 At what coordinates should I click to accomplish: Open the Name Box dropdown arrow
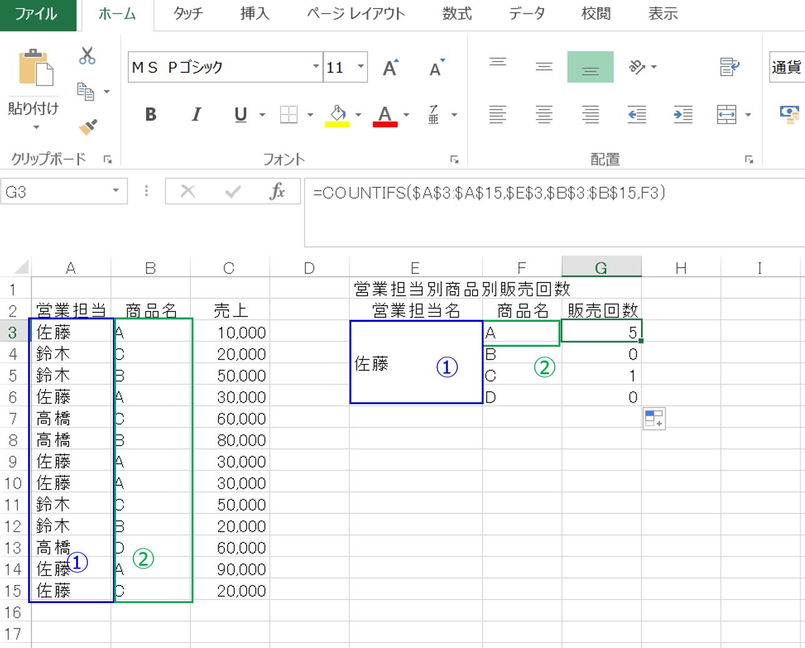[115, 191]
